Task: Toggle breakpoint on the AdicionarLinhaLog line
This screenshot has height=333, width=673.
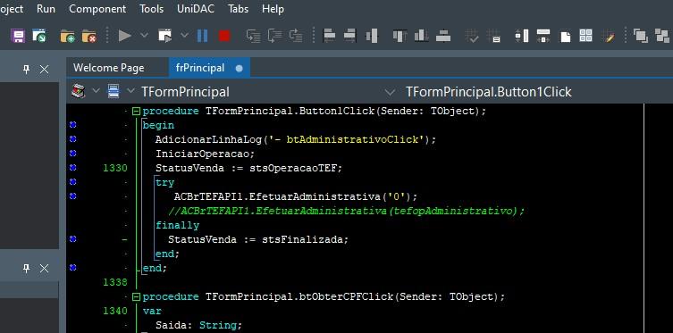Action: pos(72,139)
